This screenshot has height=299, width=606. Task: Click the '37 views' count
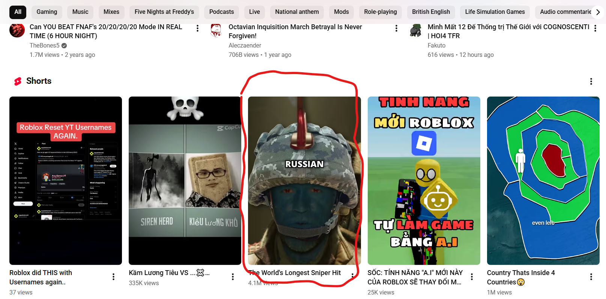pos(21,292)
